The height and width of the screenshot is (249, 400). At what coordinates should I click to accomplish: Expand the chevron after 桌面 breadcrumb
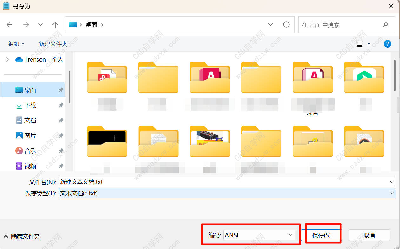pos(102,25)
